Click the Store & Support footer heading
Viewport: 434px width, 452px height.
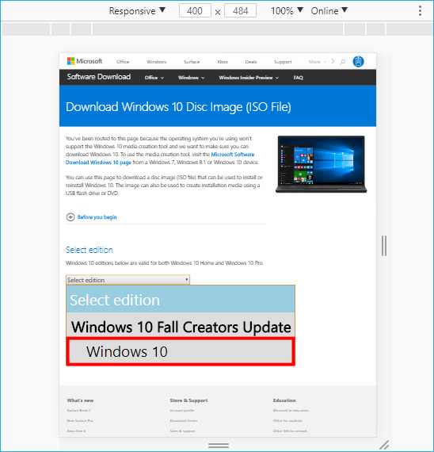(188, 400)
